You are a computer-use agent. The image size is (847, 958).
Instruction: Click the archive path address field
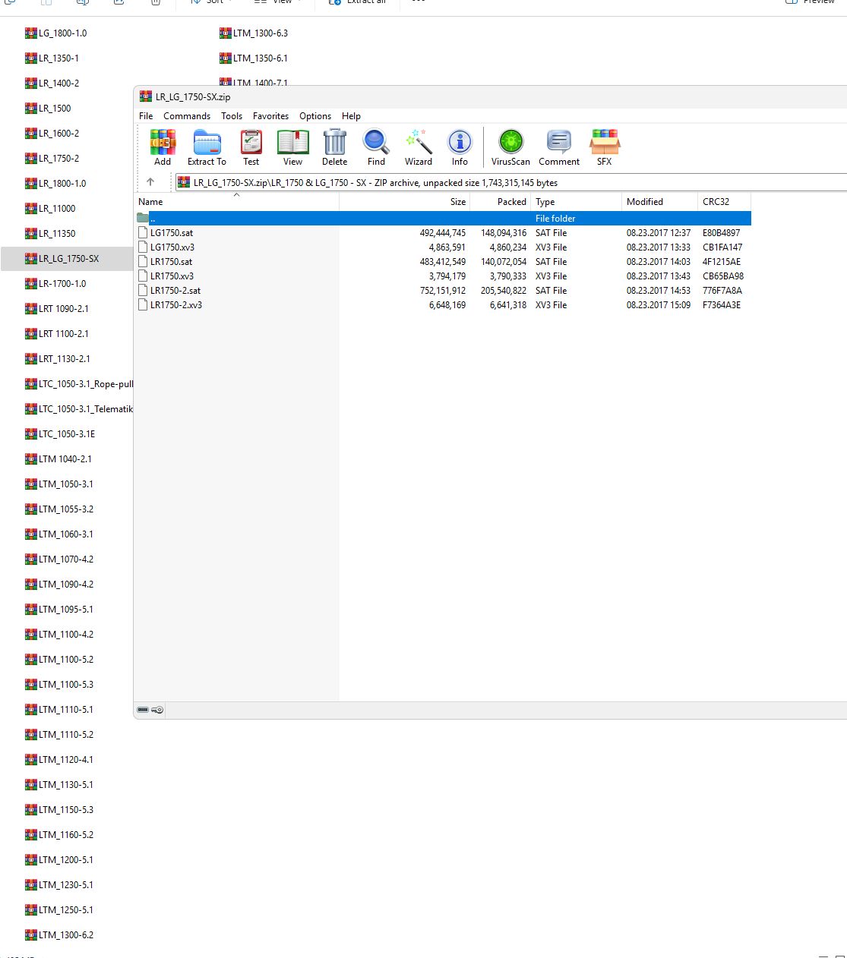(510, 183)
